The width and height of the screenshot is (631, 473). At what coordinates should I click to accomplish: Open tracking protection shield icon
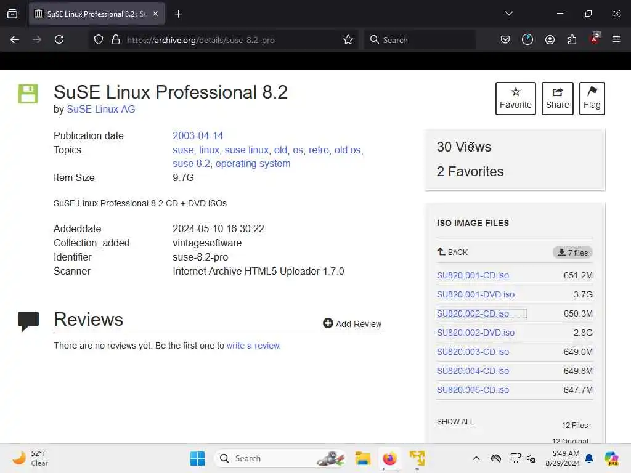click(x=99, y=40)
